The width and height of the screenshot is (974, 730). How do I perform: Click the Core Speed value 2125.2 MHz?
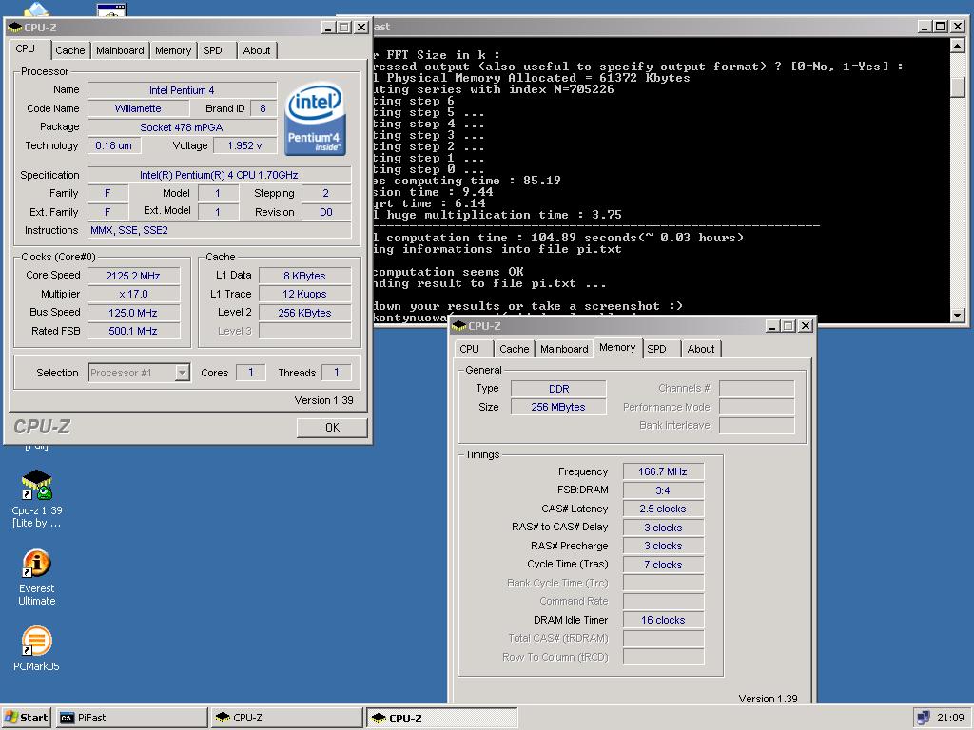point(133,276)
